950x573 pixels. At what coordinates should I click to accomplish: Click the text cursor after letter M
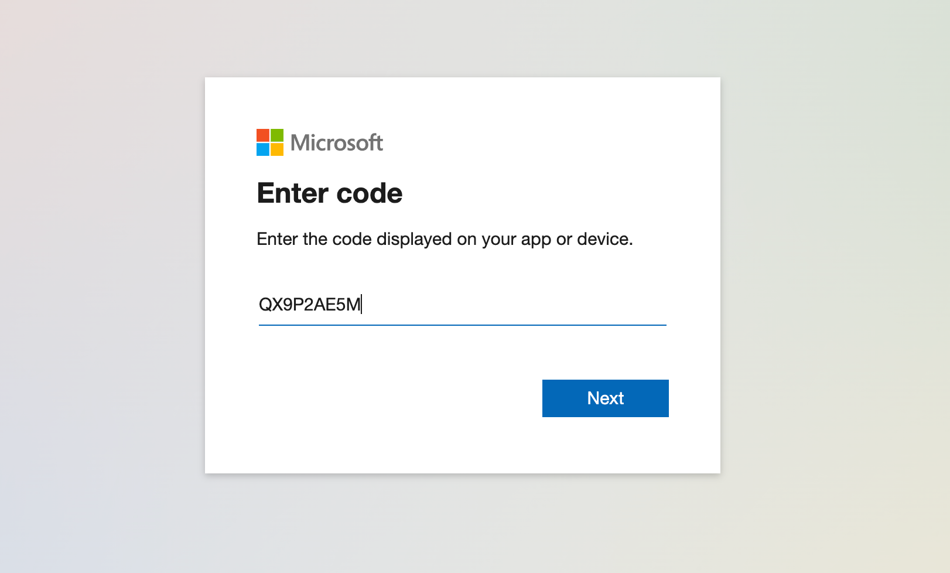tap(361, 305)
